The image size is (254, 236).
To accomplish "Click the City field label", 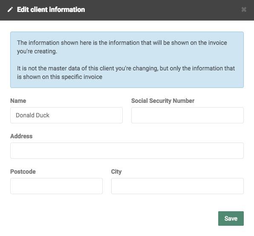I will pos(116,172).
